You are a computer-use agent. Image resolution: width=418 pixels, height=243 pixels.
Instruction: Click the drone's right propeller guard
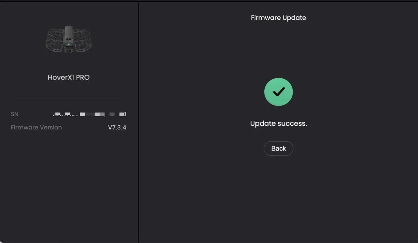tap(83, 40)
